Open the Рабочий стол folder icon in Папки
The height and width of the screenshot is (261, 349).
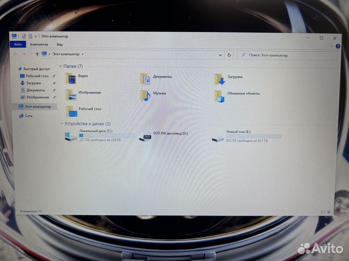[72, 111]
